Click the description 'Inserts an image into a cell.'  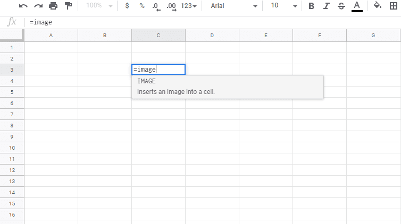point(176,92)
